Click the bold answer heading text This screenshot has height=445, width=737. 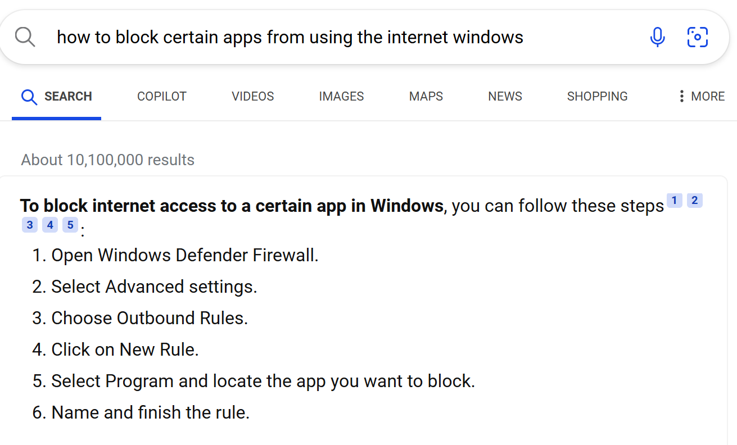[232, 206]
